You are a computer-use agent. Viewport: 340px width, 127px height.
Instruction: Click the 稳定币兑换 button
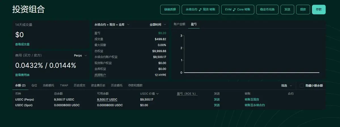pos(267,10)
